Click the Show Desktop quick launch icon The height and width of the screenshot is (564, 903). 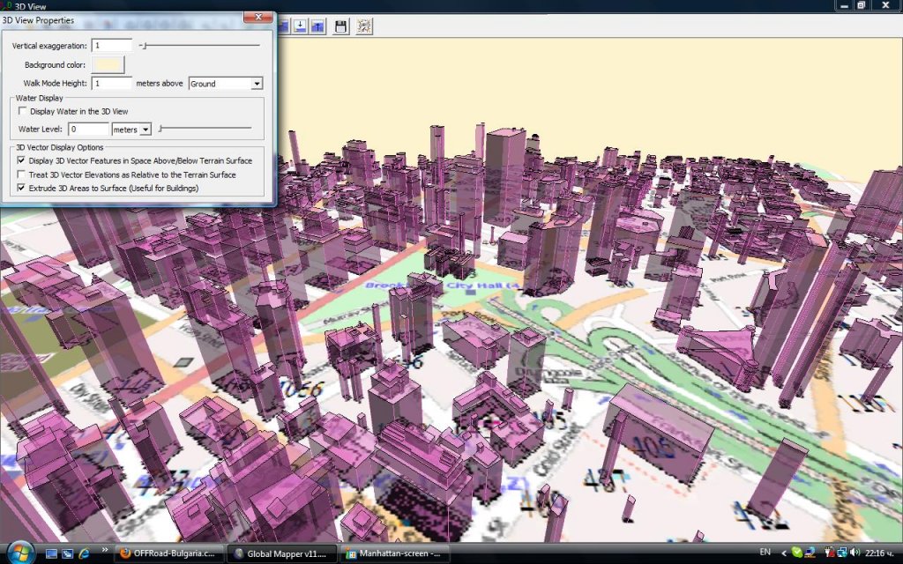pyautogui.click(x=51, y=553)
